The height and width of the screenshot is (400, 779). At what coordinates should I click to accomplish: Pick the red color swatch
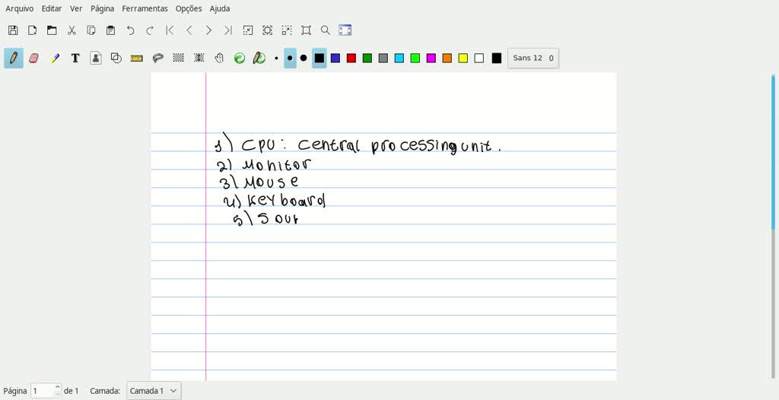[351, 58]
